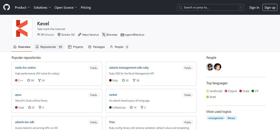
Task: Click the Ruby language label
Action: pyautogui.click(x=114, y=80)
